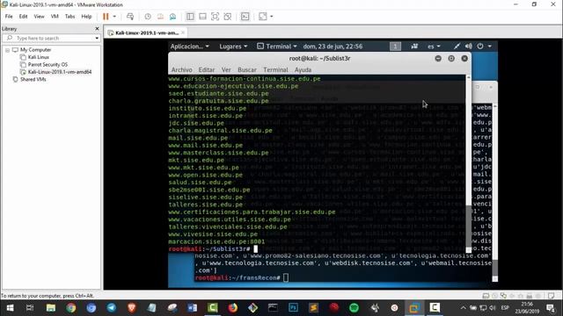Select Kali Linux in the library
563x316 pixels.
(x=38, y=57)
